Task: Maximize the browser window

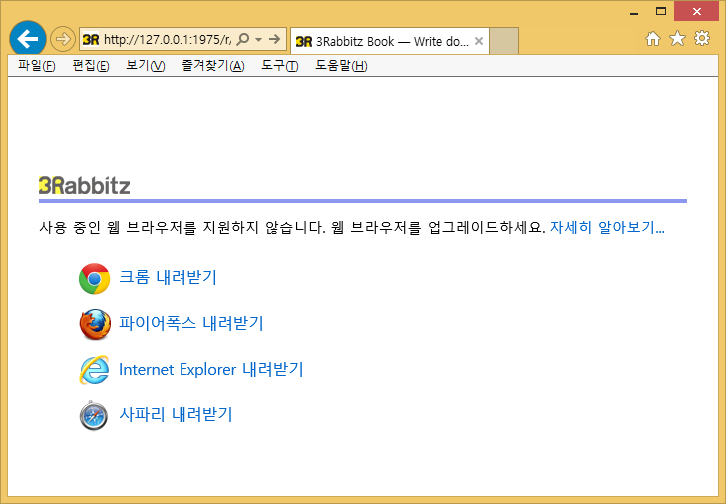Action: tap(661, 12)
